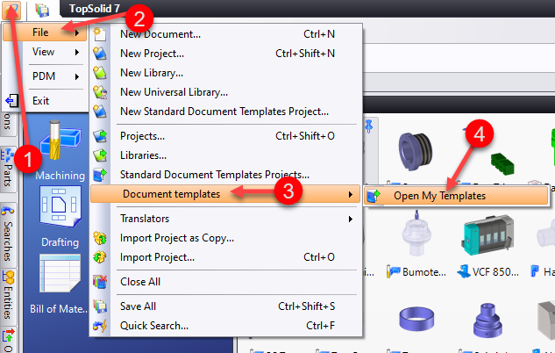Viewport: 555px width, 353px height.
Task: Click the New Document icon
Action: coord(101,34)
